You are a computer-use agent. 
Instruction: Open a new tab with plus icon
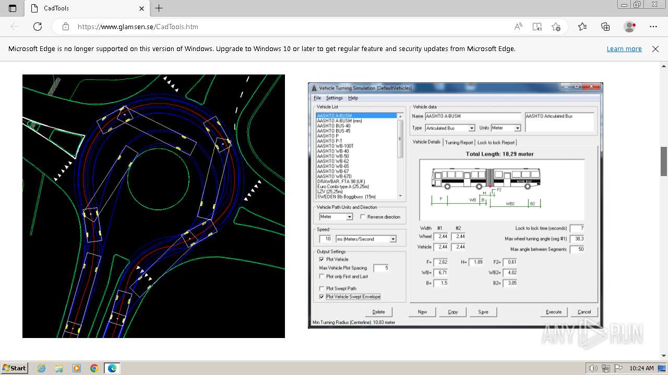159,8
